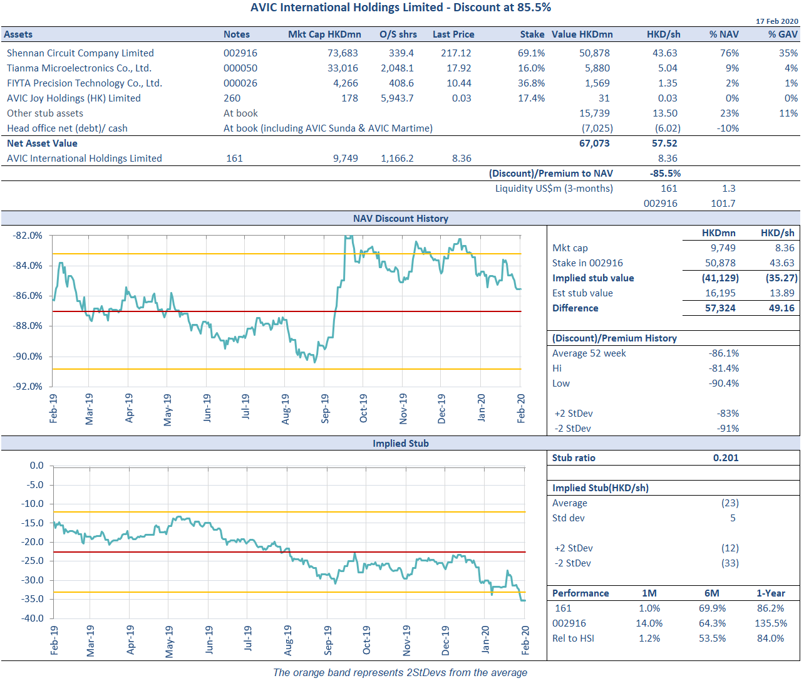
Task: Select the NAV per share '57.52'
Action: 664,143
